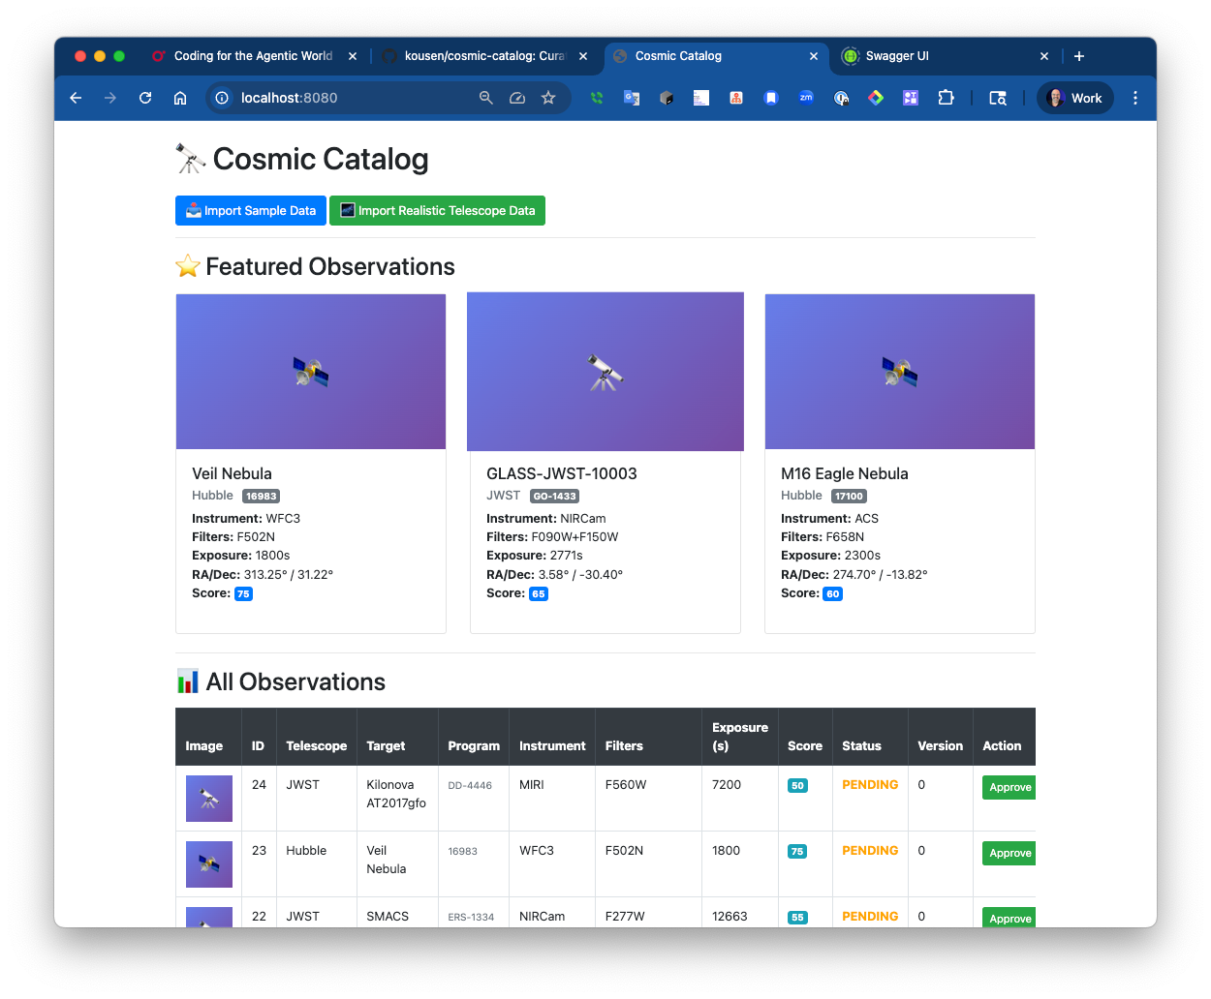1211x999 pixels.
Task: Click the speedometer icon in address bar
Action: [x=517, y=98]
